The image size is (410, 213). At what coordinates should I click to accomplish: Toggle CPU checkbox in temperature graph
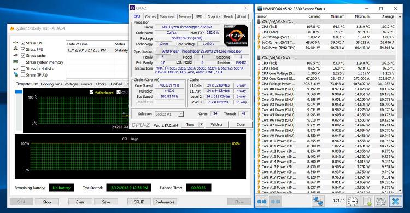119,92
